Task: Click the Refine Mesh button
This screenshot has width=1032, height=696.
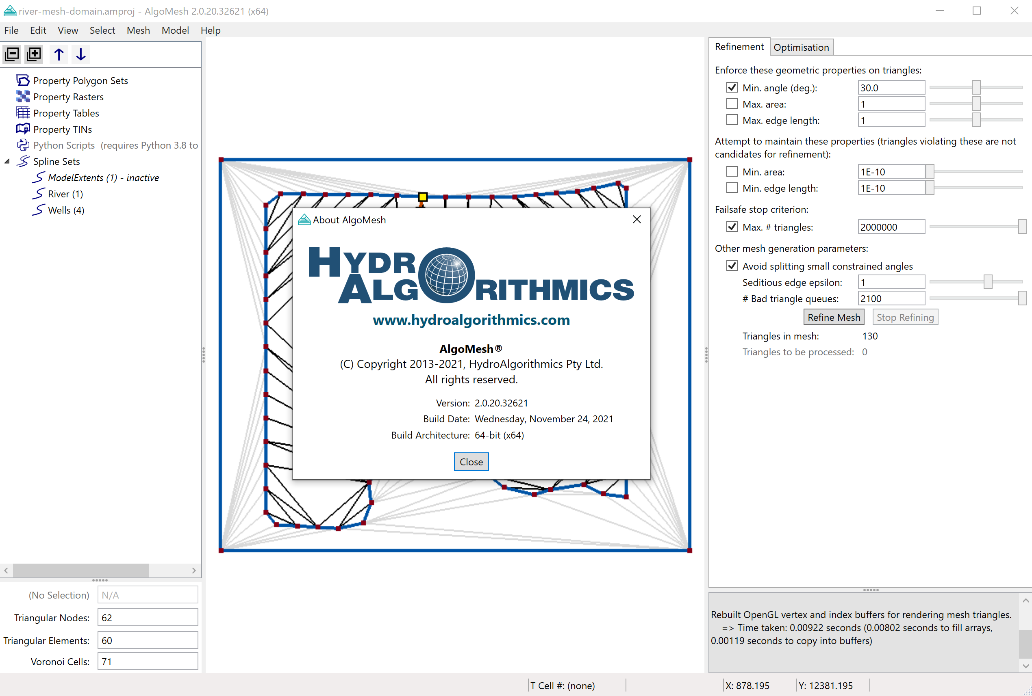Action: (x=833, y=317)
